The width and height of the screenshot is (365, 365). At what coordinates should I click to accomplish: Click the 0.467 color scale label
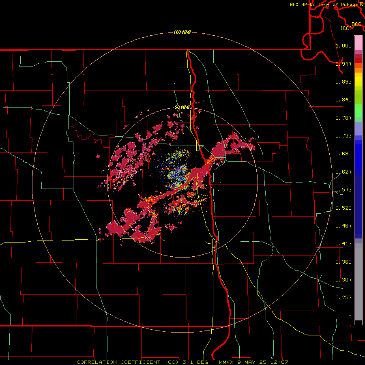click(x=344, y=226)
